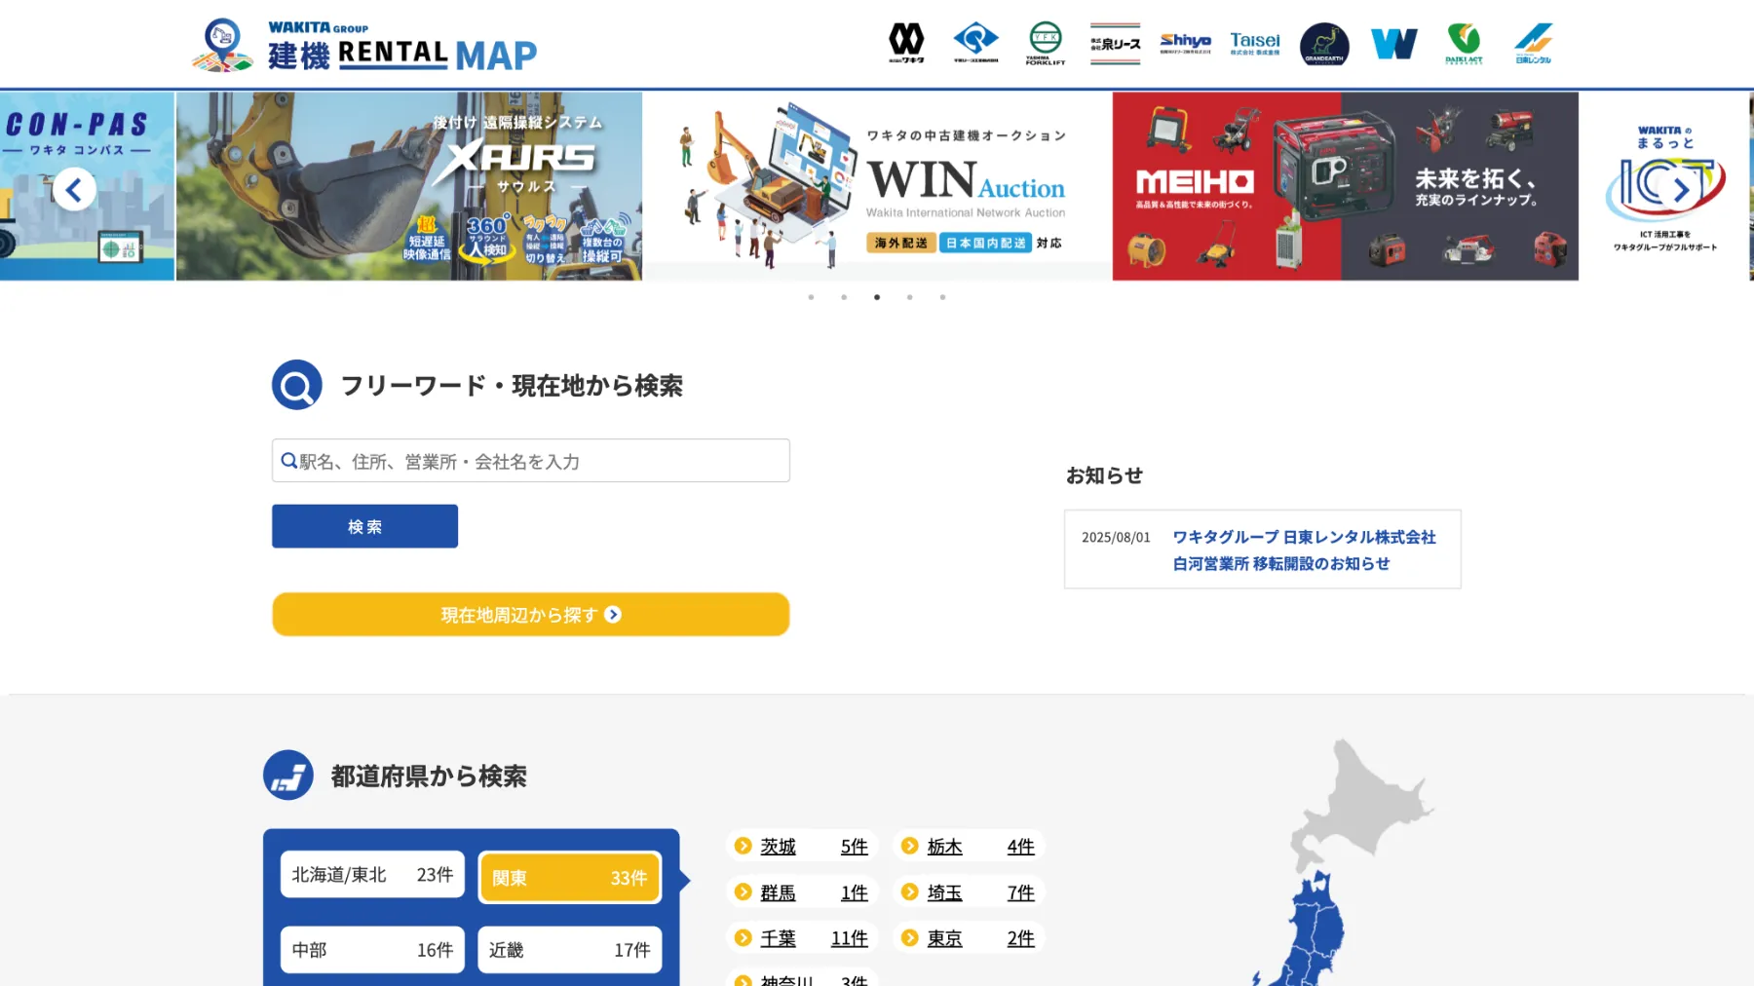Jump to the fourth carousel dot
The width and height of the screenshot is (1754, 986).
[x=910, y=297]
